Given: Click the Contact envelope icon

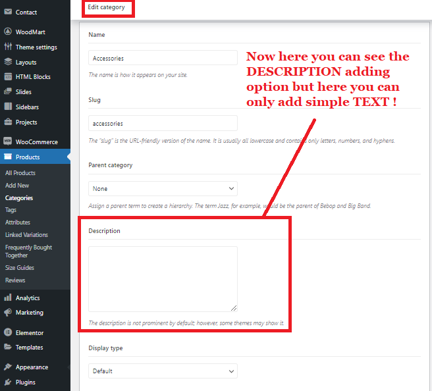Looking at the screenshot, I should click(8, 12).
